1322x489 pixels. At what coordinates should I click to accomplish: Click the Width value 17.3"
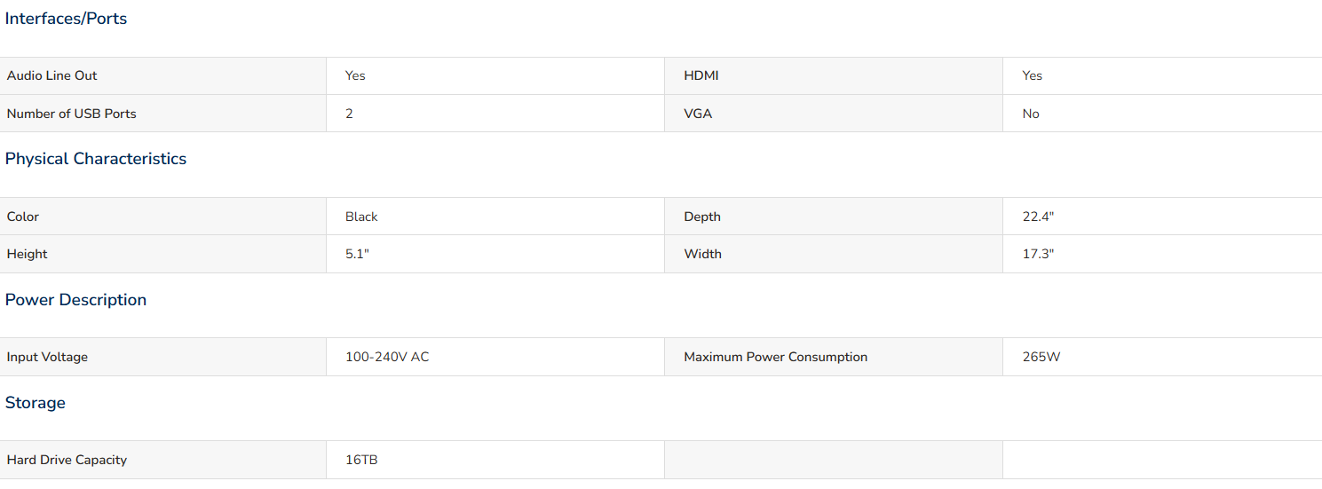point(1038,254)
